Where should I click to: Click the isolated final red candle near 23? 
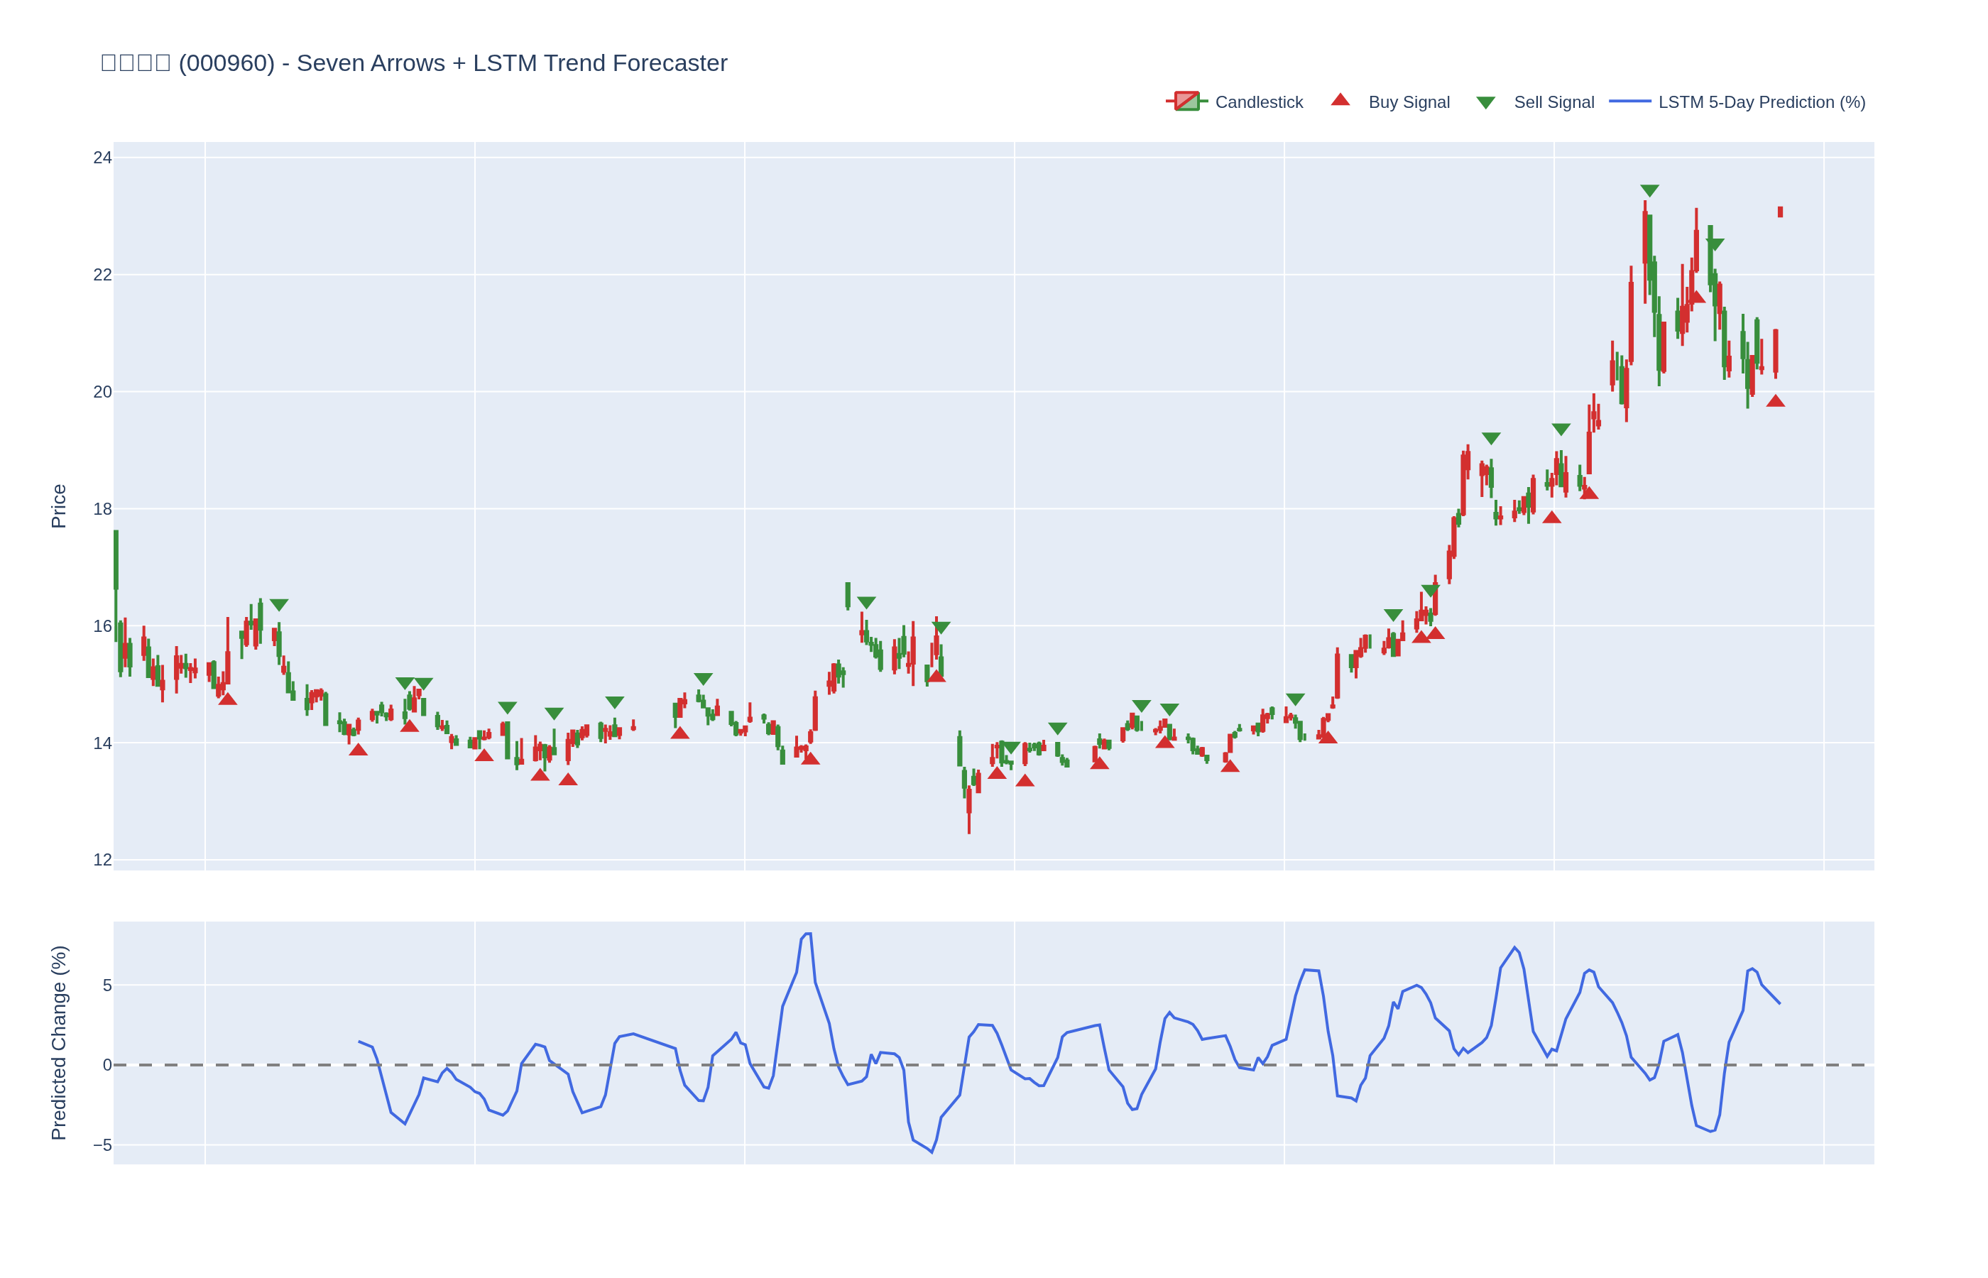point(1780,212)
